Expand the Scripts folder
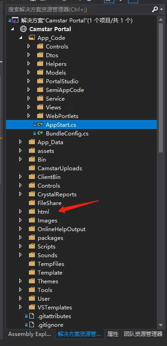This screenshot has height=346, width=167. (x=21, y=247)
